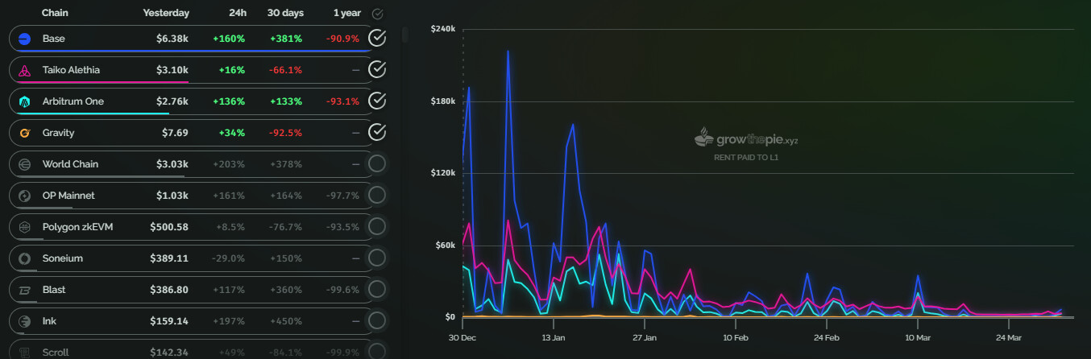Sort by the 24h column header
The image size is (1091, 359).
[x=238, y=13]
